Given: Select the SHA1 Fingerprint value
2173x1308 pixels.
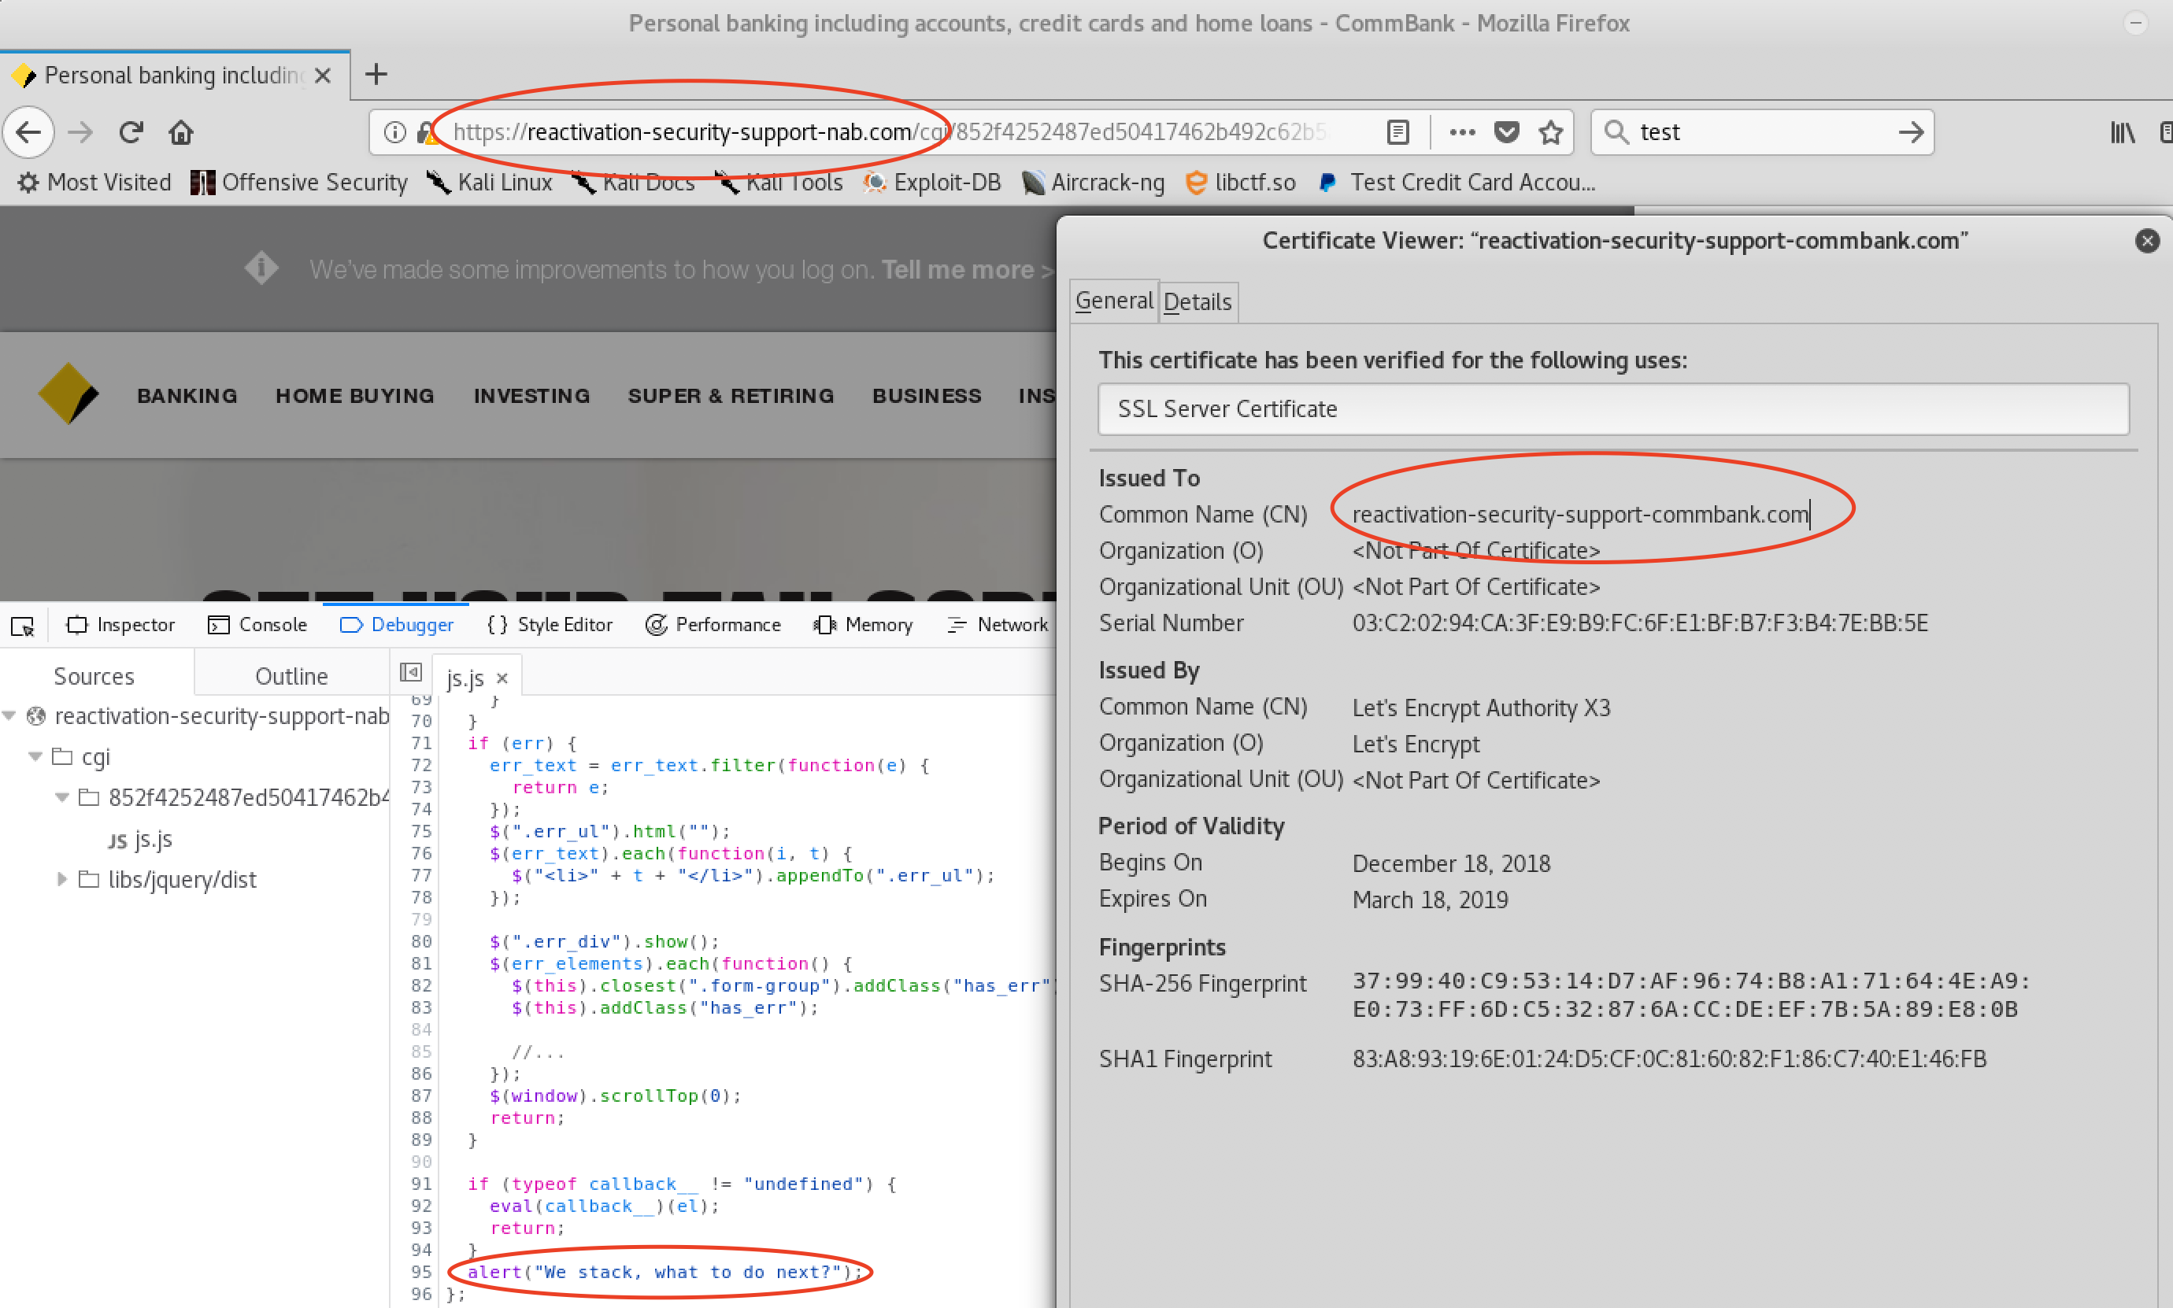Looking at the screenshot, I should tap(1669, 1059).
